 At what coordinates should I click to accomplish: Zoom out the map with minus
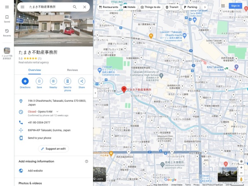(241, 173)
